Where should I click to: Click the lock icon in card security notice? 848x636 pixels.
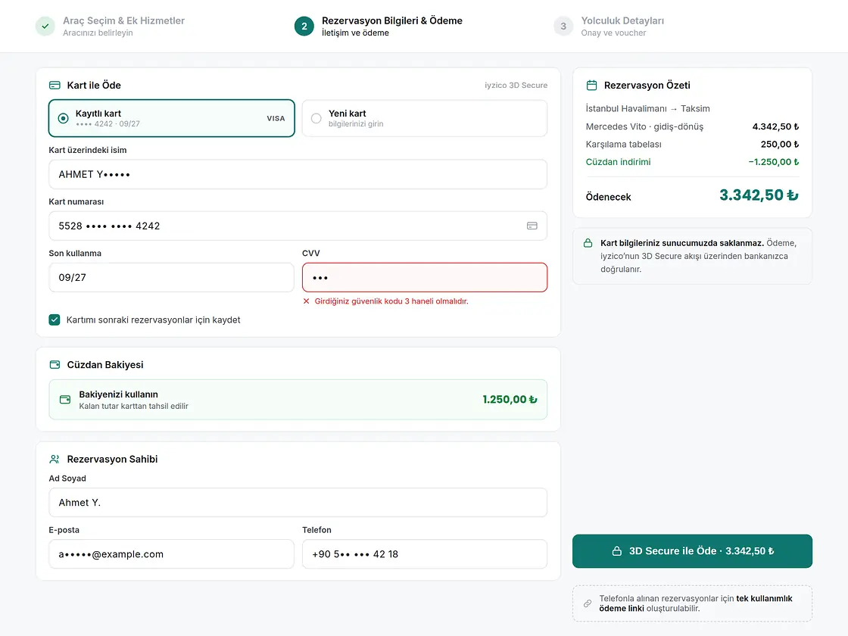coord(588,243)
